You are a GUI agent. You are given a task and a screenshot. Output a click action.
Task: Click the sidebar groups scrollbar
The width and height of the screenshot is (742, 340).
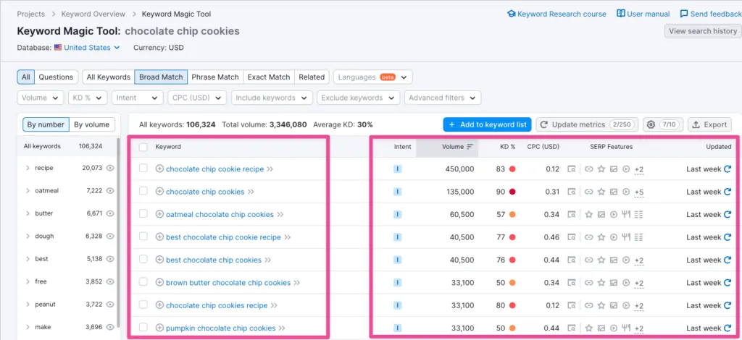[x=118, y=234]
